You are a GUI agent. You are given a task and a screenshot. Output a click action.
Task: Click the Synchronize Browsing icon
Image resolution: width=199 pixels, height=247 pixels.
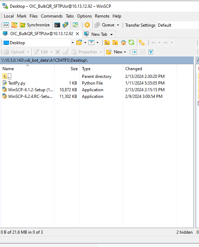(14, 25)
